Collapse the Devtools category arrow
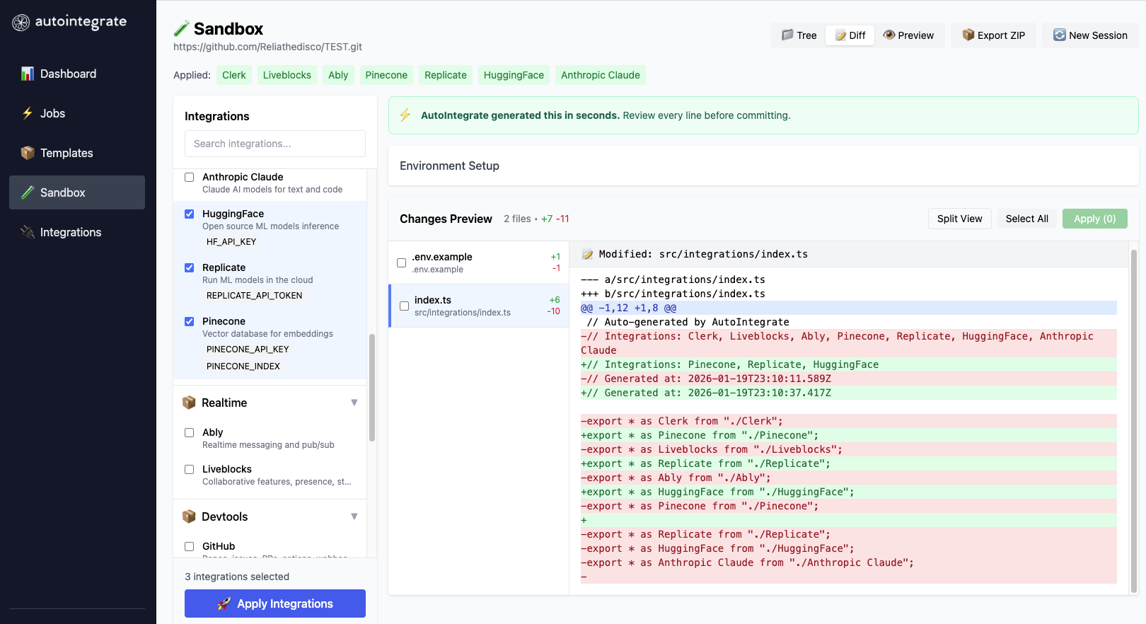The height and width of the screenshot is (624, 1146). click(354, 516)
